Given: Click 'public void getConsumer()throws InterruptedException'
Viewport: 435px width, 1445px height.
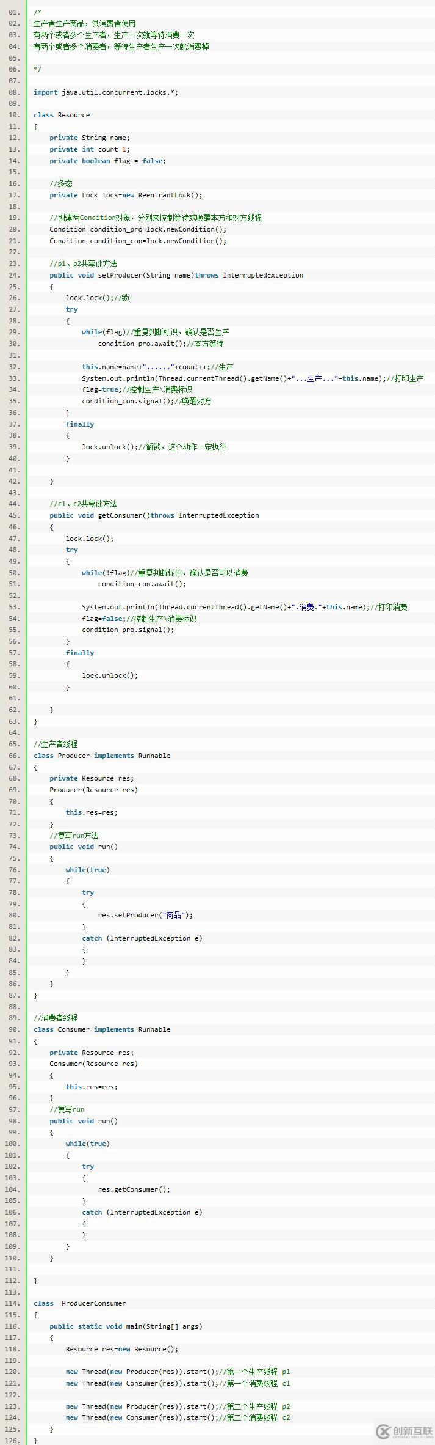Looking at the screenshot, I should pyautogui.click(x=154, y=515).
